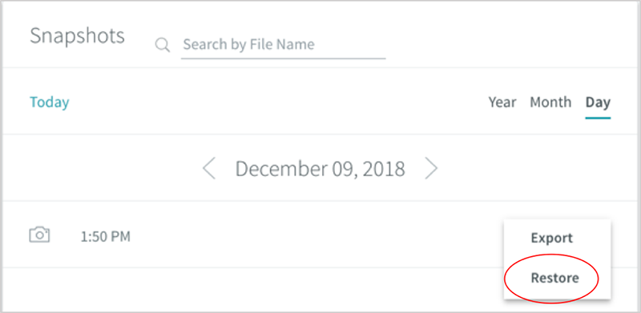Click empty area between Today and Year
This screenshot has width=641, height=313.
click(x=278, y=102)
